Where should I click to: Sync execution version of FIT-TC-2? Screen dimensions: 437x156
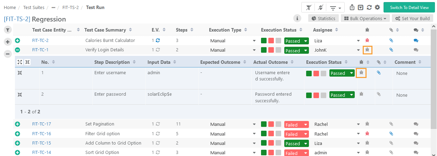click(x=158, y=41)
